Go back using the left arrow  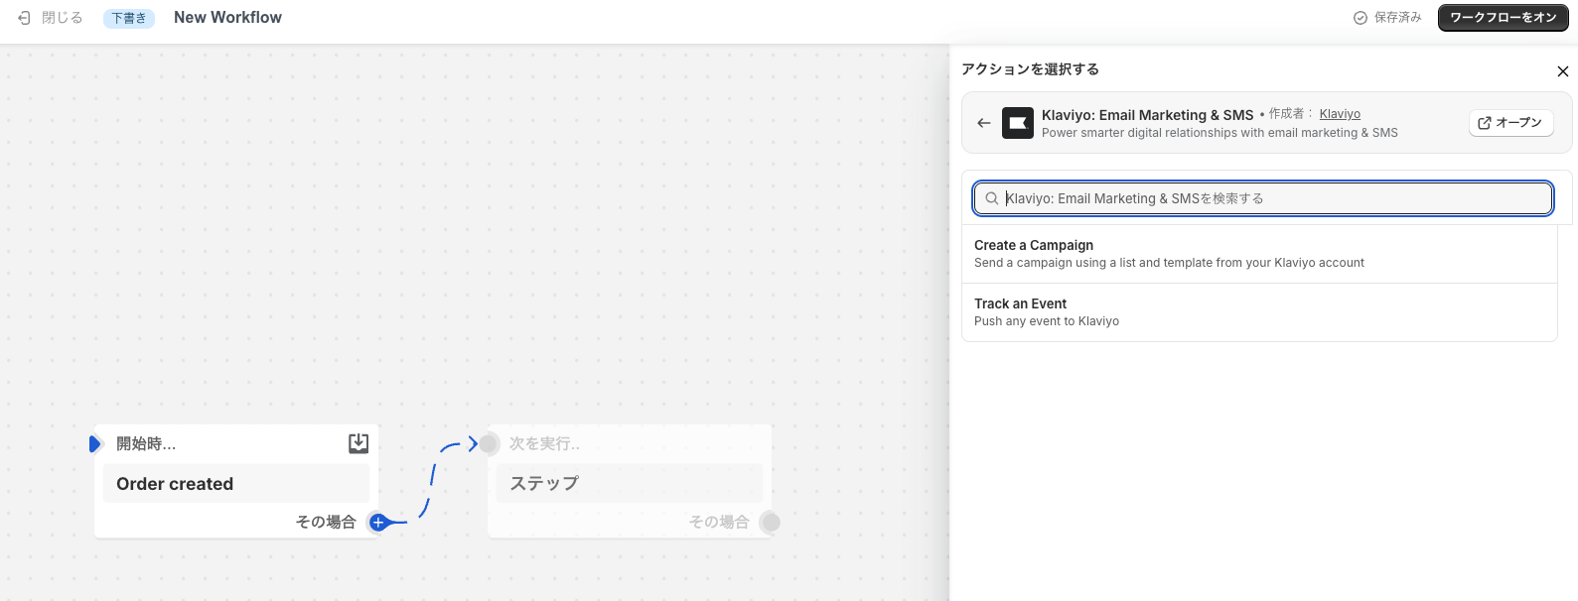984,123
